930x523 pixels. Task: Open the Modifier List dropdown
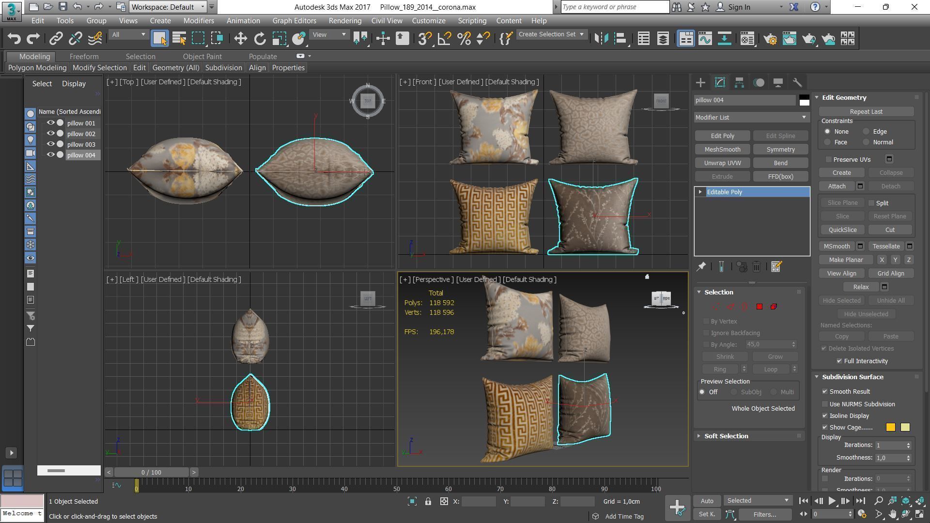point(751,117)
